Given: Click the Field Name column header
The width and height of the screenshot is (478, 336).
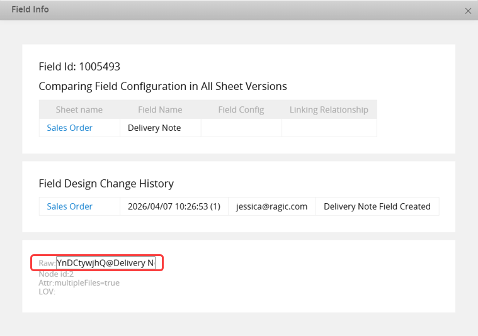Looking at the screenshot, I should pyautogui.click(x=160, y=109).
